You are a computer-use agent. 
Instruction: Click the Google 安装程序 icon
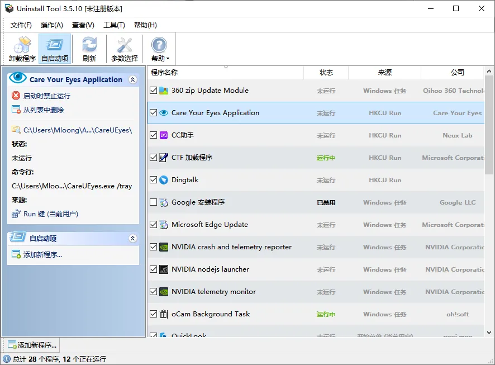[x=164, y=202]
